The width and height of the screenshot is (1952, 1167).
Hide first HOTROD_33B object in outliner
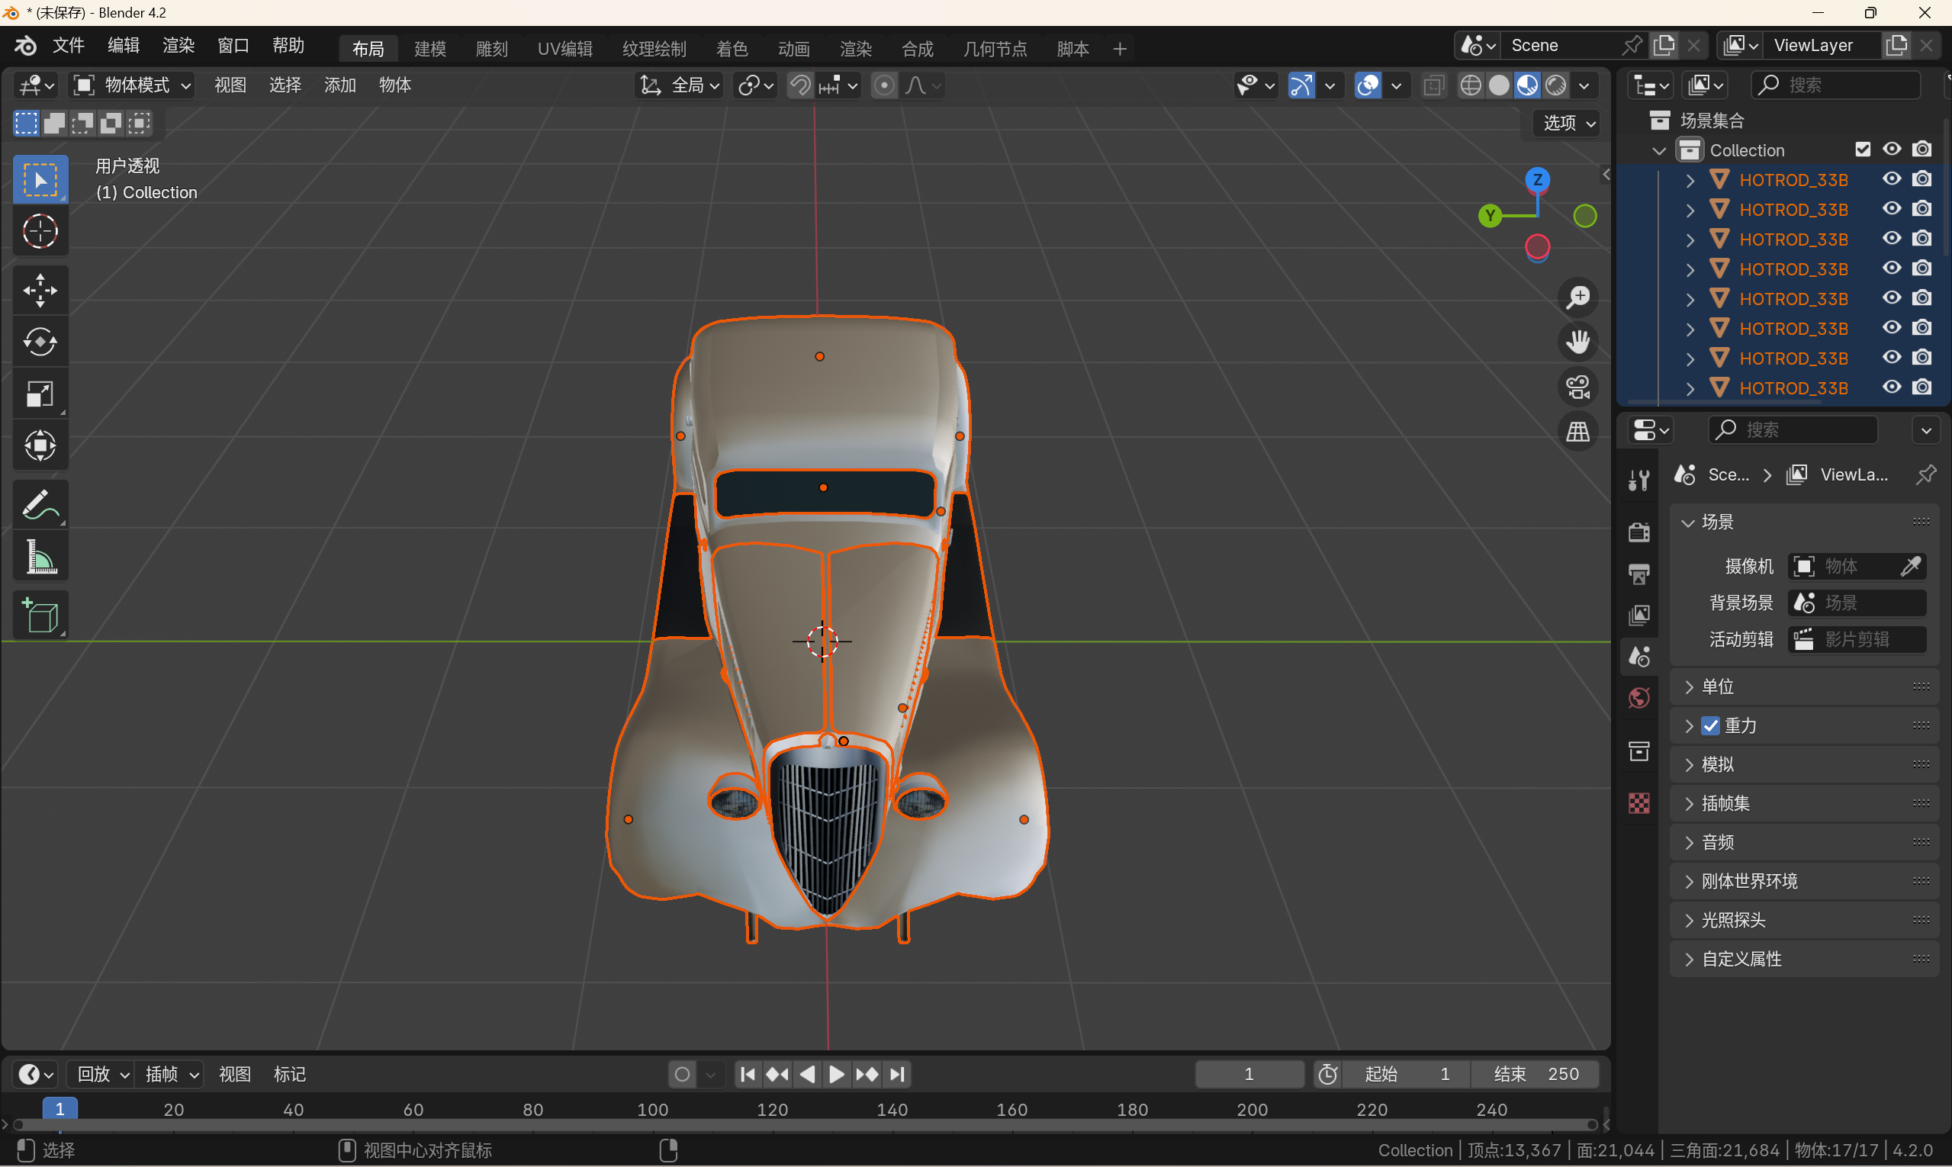1892,179
